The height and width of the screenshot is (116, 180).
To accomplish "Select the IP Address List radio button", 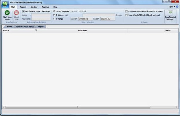I will click(54, 15).
